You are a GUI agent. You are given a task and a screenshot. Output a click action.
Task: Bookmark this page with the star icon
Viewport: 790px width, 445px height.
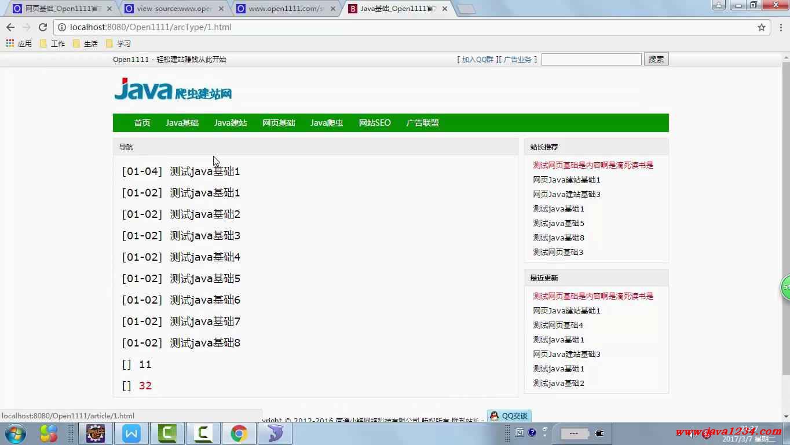coord(762,27)
